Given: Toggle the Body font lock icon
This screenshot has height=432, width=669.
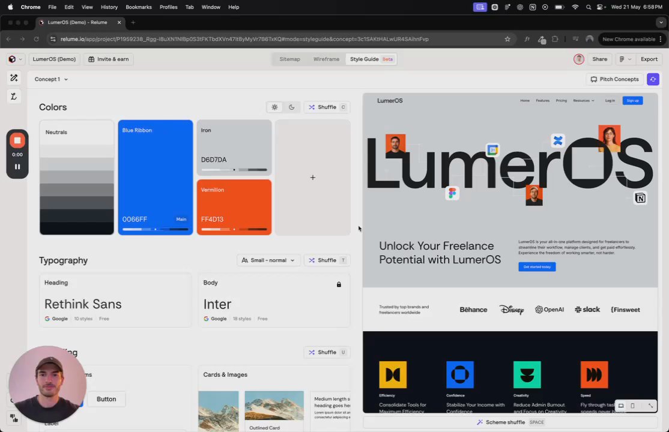Looking at the screenshot, I should point(339,284).
